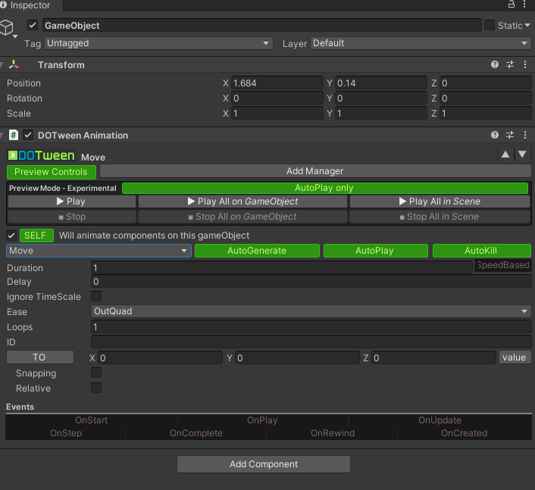Open DOTween Animation presets icon
The width and height of the screenshot is (535, 490).
point(510,135)
